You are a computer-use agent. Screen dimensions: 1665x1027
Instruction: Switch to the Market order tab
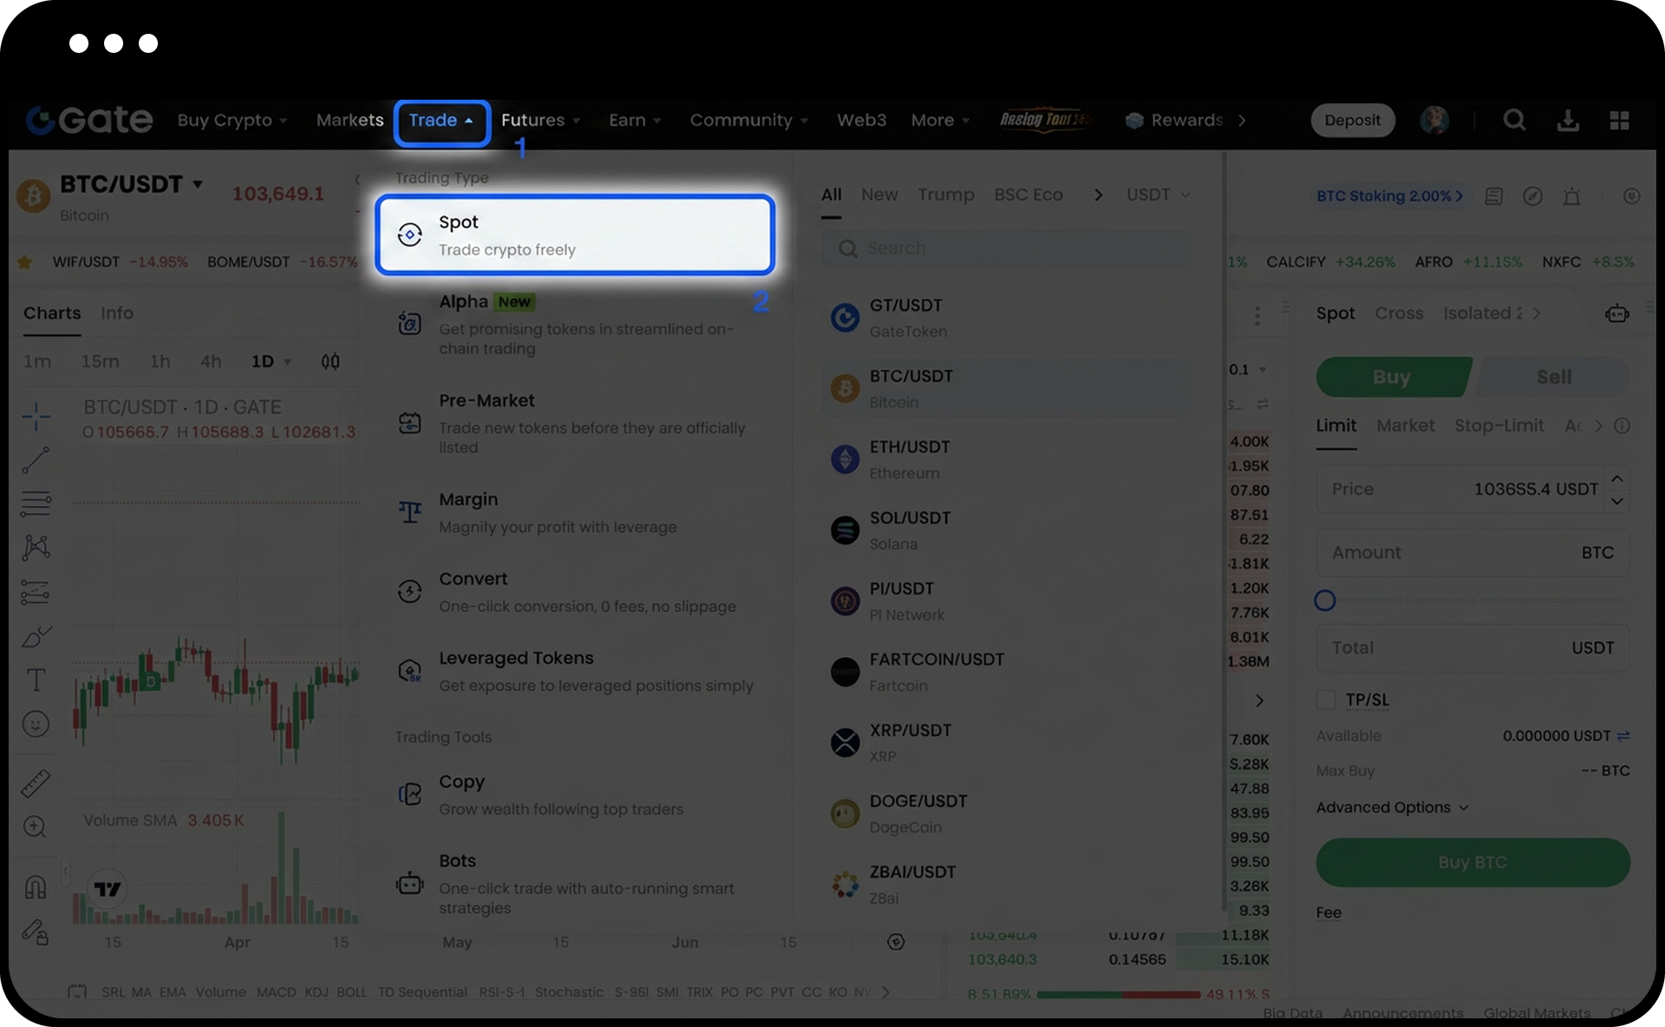(1405, 426)
